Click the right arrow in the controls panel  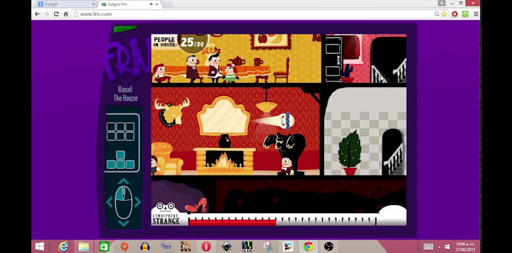[138, 202]
